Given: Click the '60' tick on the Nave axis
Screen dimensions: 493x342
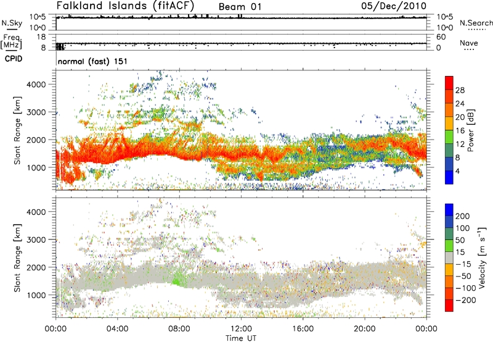Looking at the screenshot, I should click(x=441, y=37).
